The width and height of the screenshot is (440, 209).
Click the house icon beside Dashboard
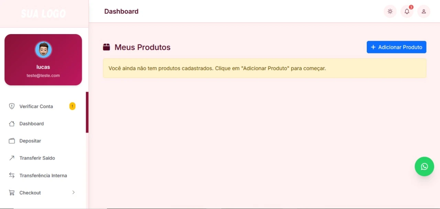(x=12, y=124)
